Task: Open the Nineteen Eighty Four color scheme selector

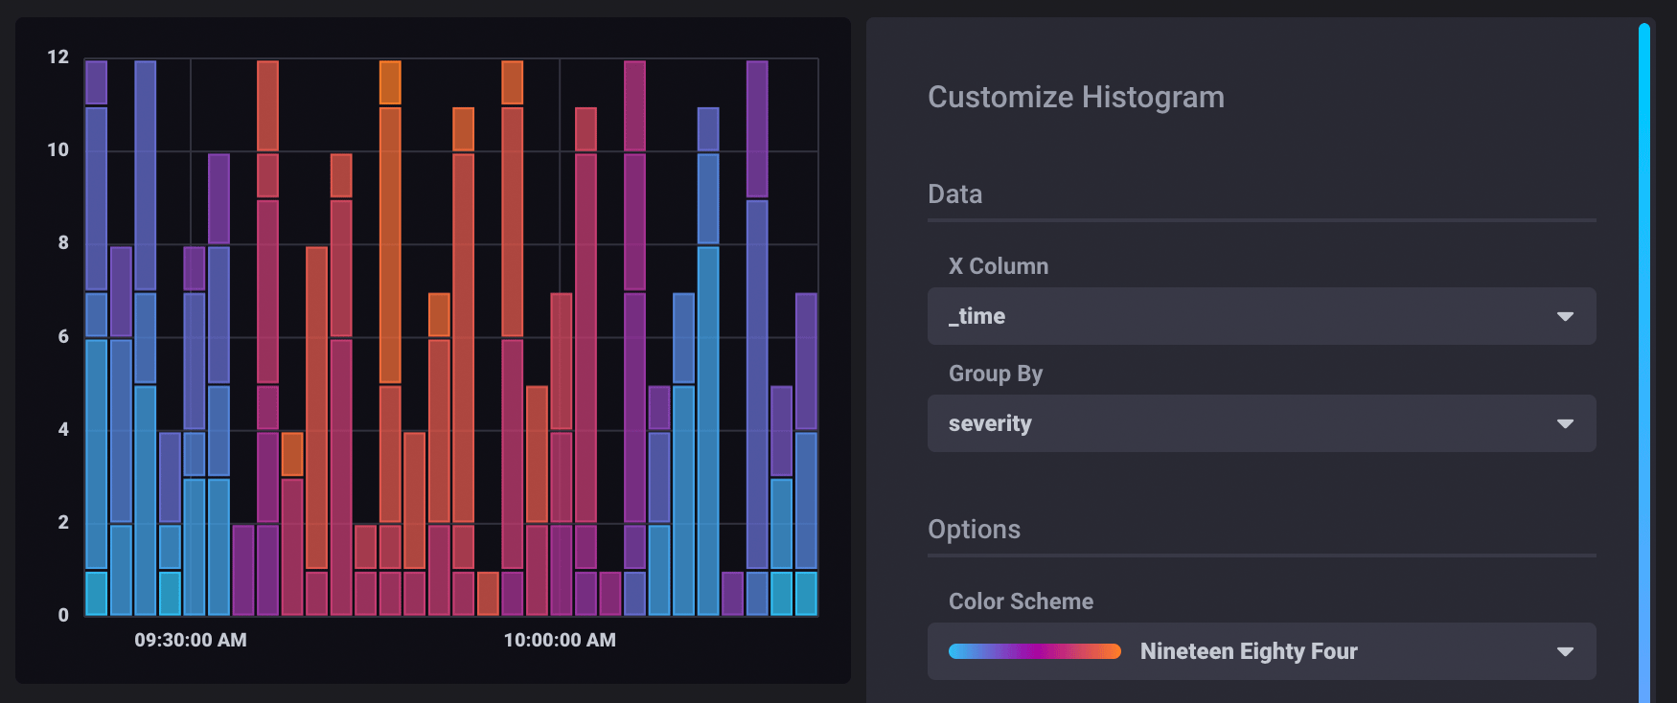Action: (x=1260, y=651)
